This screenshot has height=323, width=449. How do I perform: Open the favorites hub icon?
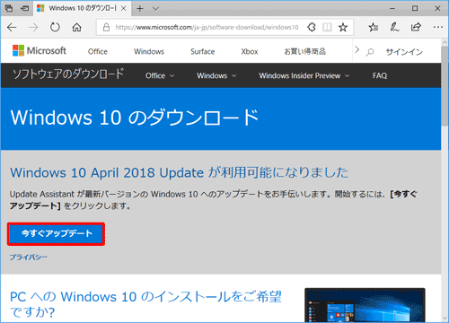coord(373,28)
